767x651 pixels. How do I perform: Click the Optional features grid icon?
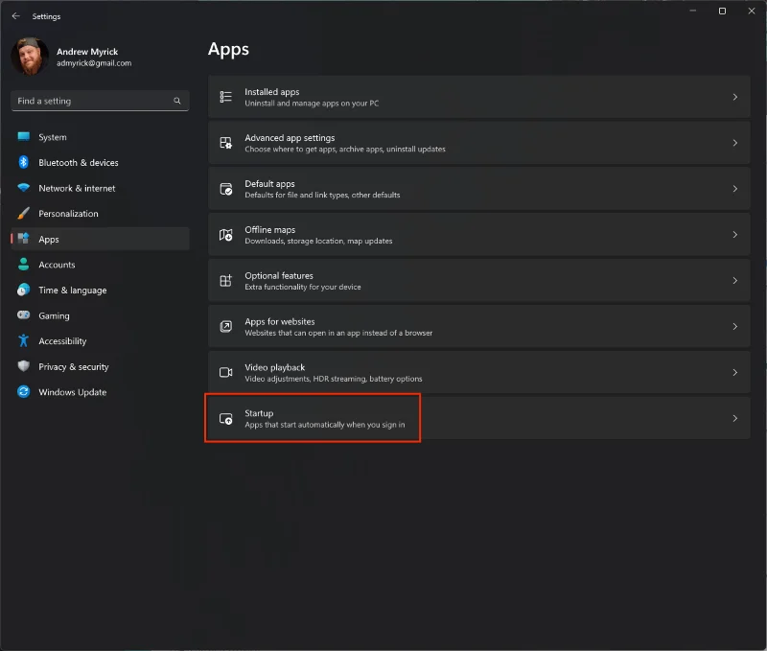click(x=225, y=281)
